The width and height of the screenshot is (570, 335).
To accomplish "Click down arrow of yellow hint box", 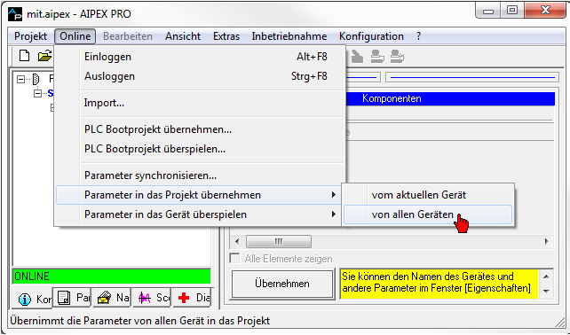I will tap(546, 291).
